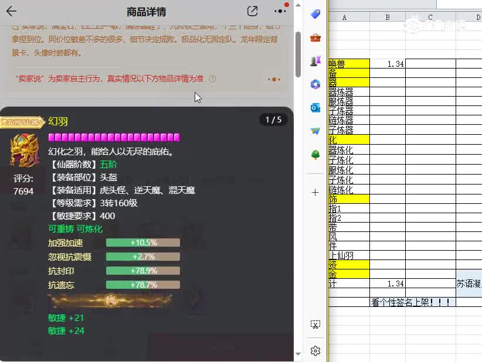Screen dimensions: 482x362
Task: Select the 指1 cell
Action: (349, 209)
